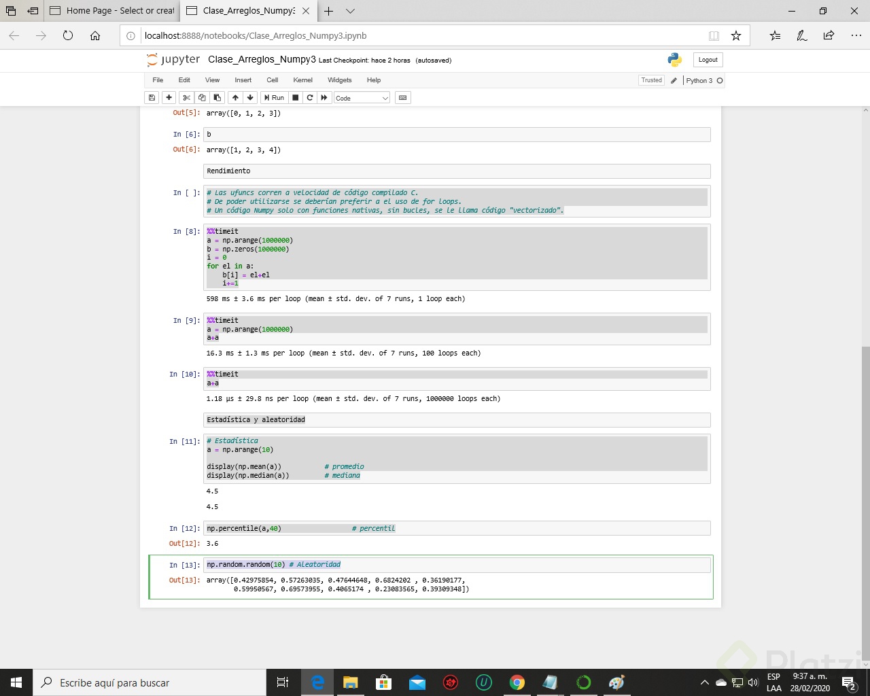Open a new browser tab with plus button
The width and height of the screenshot is (870, 696).
(329, 11)
